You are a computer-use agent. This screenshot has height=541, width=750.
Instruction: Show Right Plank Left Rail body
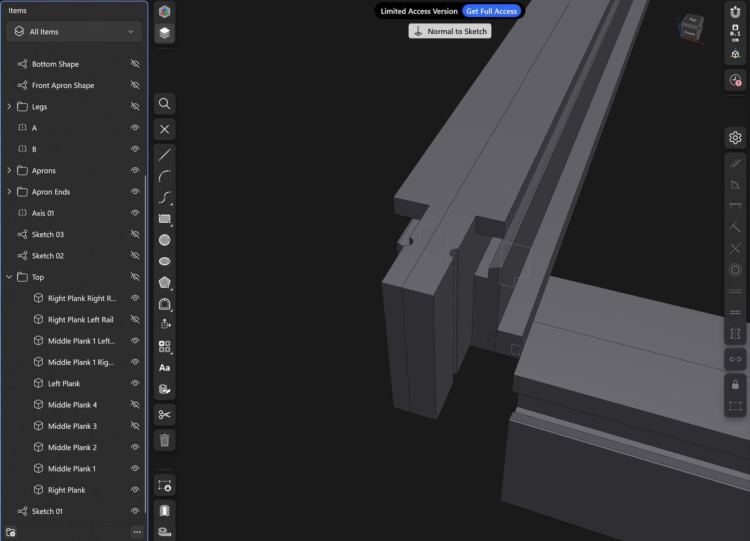point(135,319)
